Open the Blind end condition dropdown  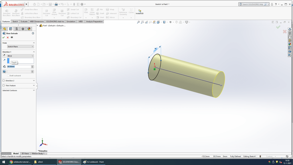(x=20, y=56)
